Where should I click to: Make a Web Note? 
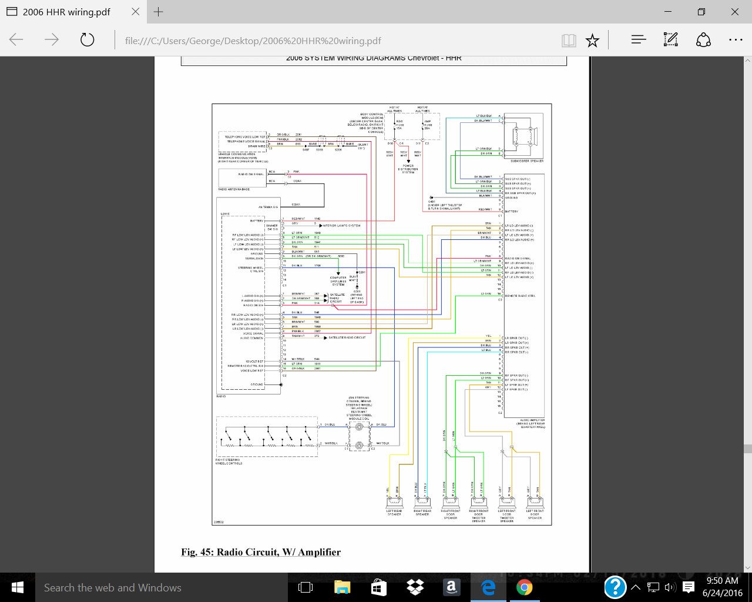pos(670,40)
